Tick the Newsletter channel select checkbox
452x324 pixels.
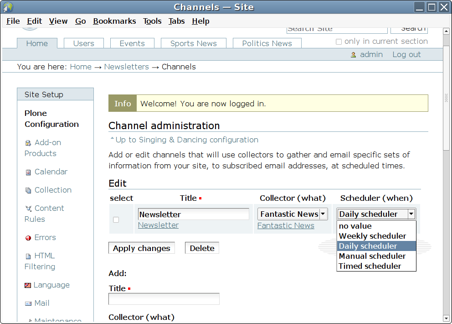pos(116,219)
